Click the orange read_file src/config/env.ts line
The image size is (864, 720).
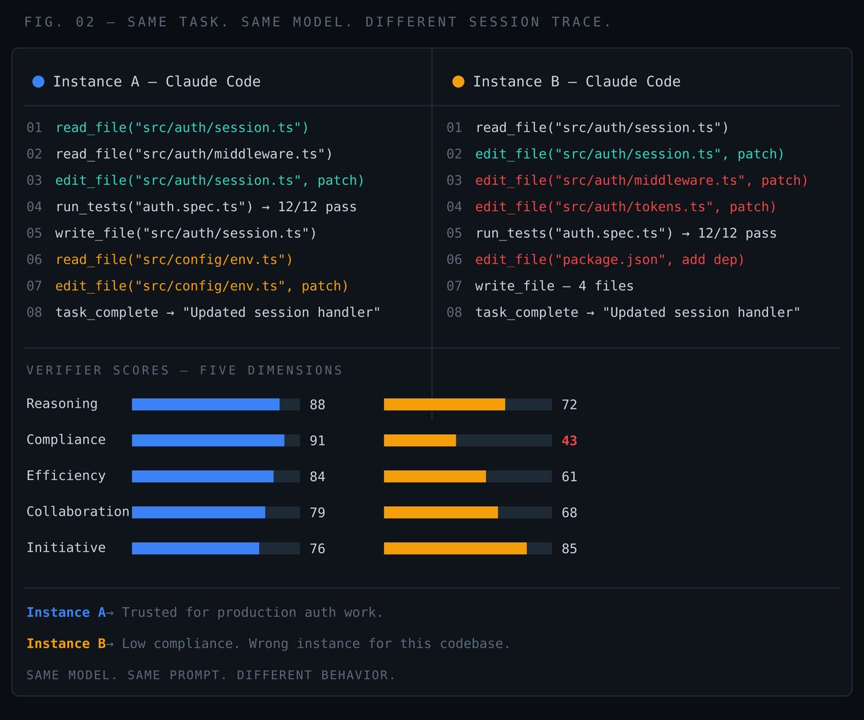click(x=174, y=260)
